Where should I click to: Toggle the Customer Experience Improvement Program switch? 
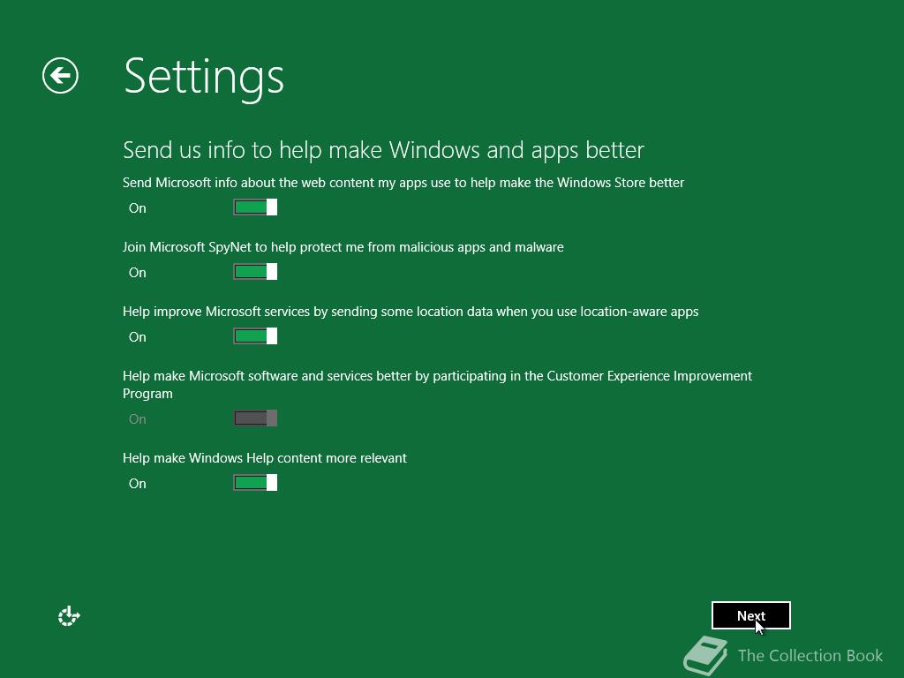click(255, 418)
